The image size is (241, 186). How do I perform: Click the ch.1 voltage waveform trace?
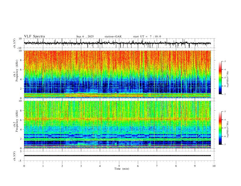[117, 43]
